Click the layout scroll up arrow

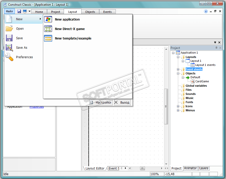(x=166, y=49)
